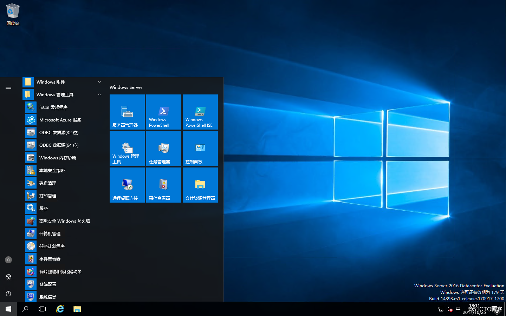Screen dimensions: 506x316
Task: Launch 磁盘清理 utility
Action: point(64,183)
